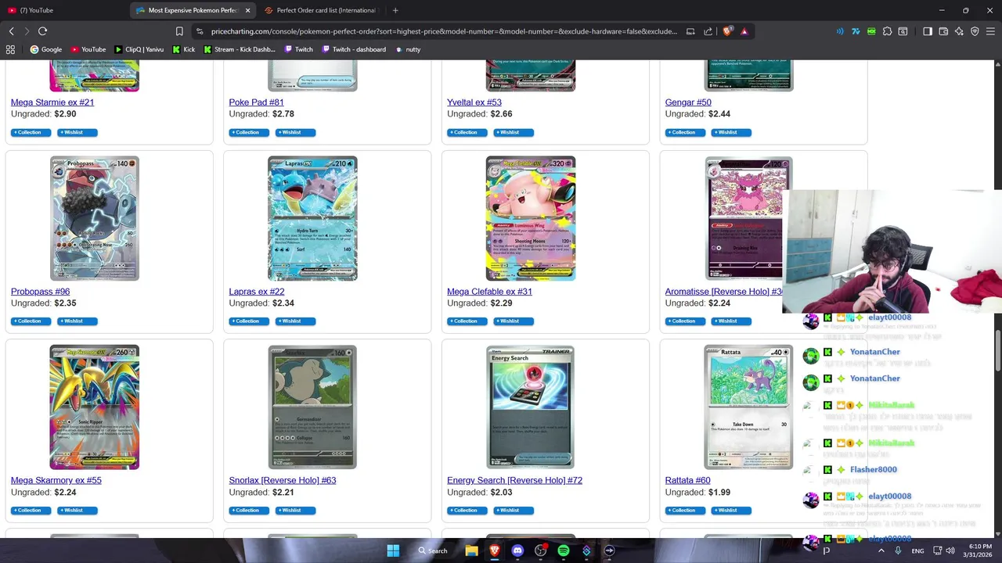This screenshot has width=1002, height=563.
Task: Open the Twitch bookmark
Action: point(298,49)
